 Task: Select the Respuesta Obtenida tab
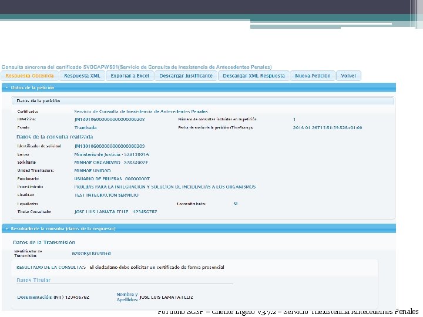[30, 76]
